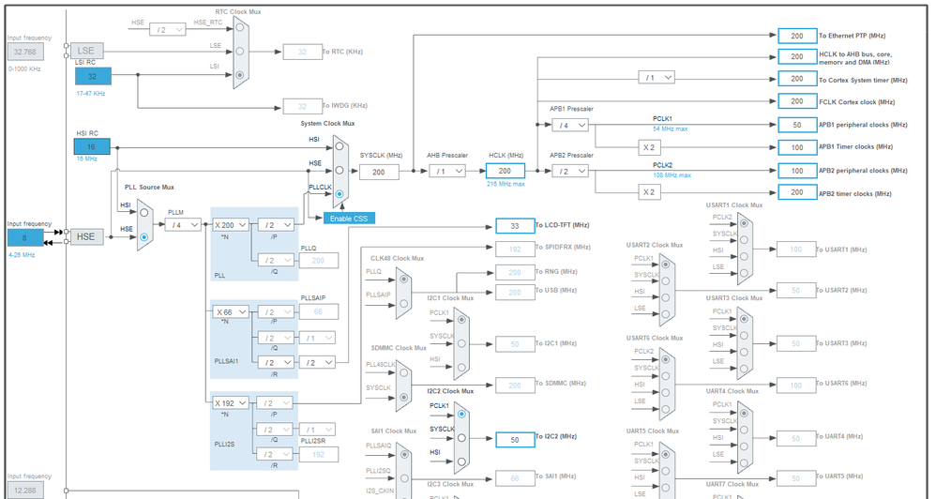The image size is (936, 499).
Task: Click the SYSCLK 200 value box
Action: [379, 172]
